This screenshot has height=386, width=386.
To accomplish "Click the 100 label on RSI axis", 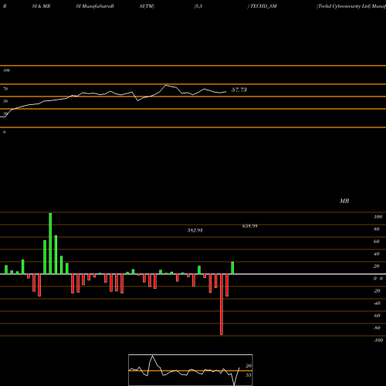I will [6, 70].
